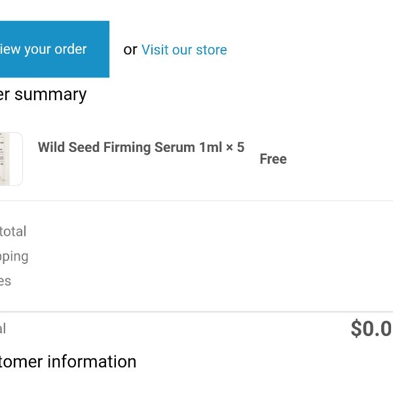Click the divider line above the Total row

click(196, 312)
